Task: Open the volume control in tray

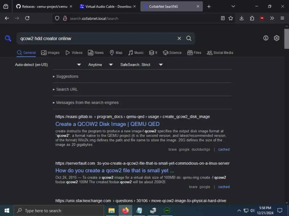Action: pyautogui.click(x=252, y=210)
